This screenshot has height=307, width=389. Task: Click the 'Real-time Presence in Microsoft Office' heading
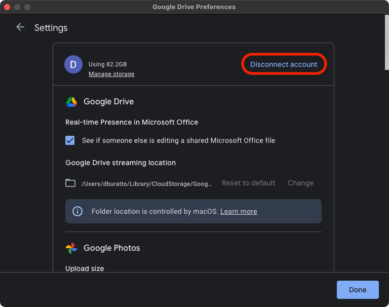pos(132,122)
